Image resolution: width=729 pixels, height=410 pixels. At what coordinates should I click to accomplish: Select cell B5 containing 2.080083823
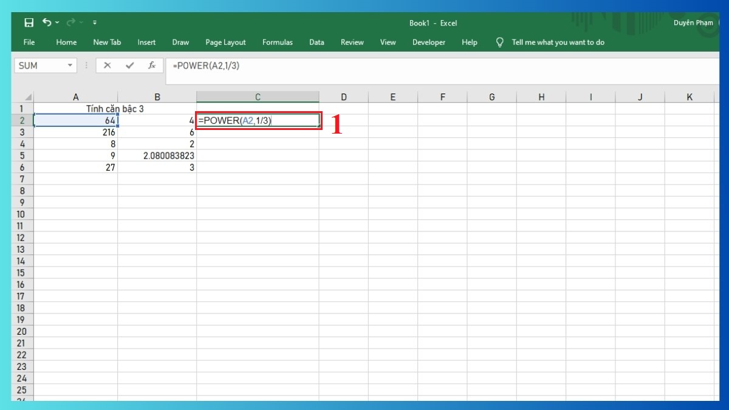pyautogui.click(x=157, y=155)
